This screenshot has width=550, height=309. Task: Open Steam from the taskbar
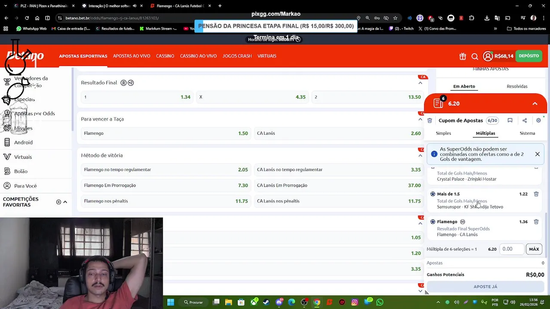click(266, 302)
